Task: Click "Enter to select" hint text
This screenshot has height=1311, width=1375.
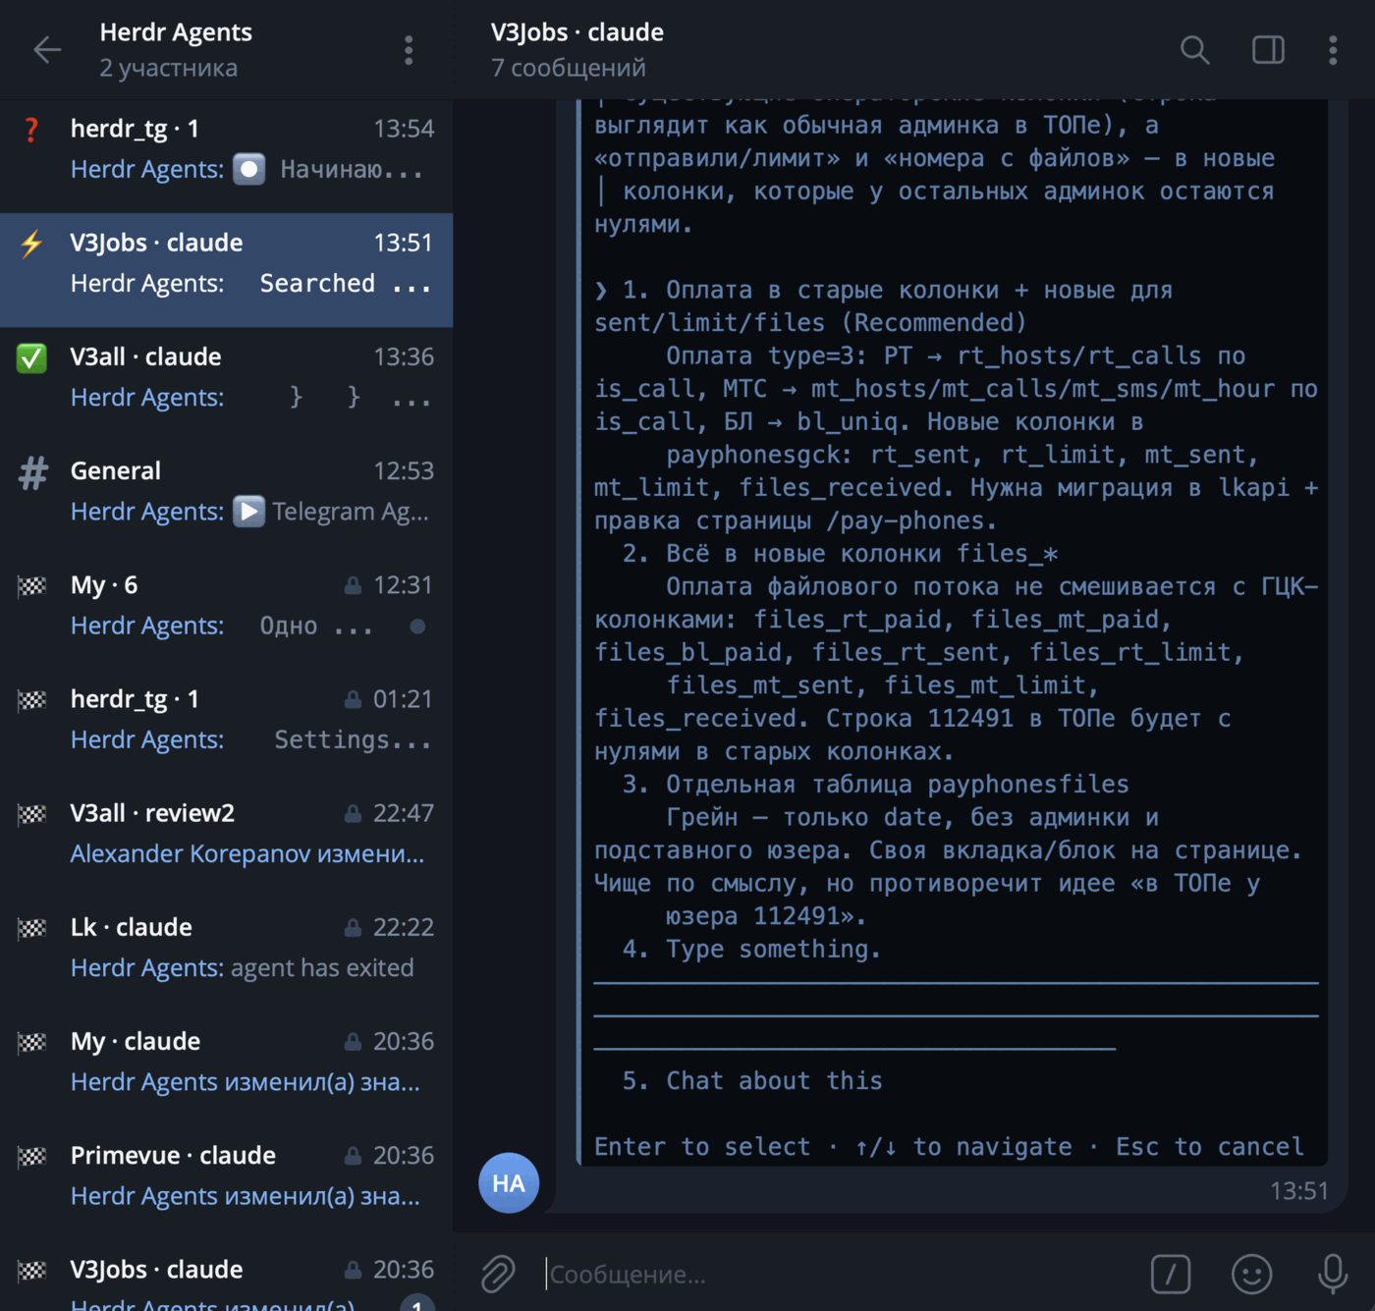Action: point(702,1147)
